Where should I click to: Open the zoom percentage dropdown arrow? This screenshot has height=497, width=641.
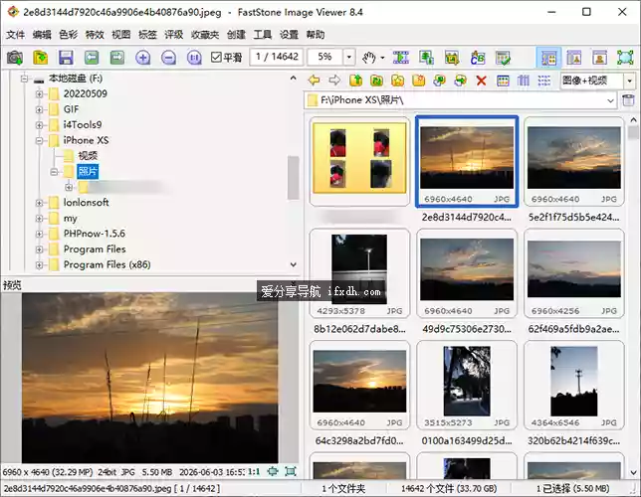pyautogui.click(x=348, y=57)
